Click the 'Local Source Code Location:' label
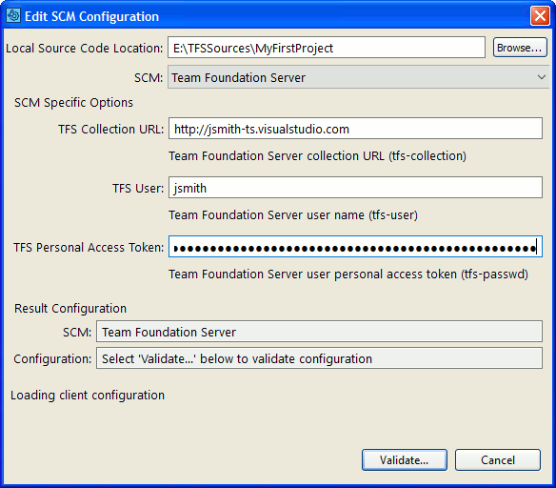This screenshot has height=488, width=556. click(85, 48)
